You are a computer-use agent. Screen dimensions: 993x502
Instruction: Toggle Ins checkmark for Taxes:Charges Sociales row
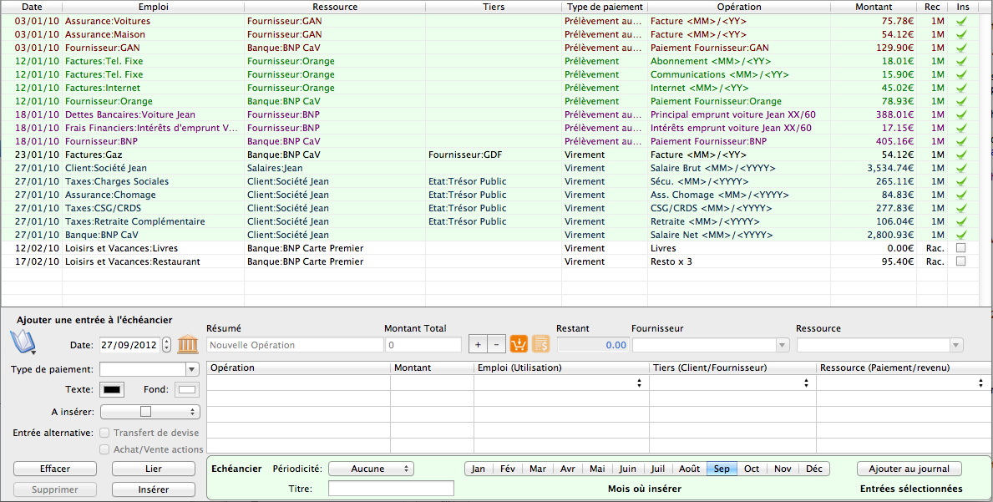pyautogui.click(x=960, y=182)
